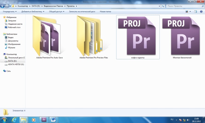Click the search magnifier icon
This screenshot has width=205, height=123.
(x=203, y=6)
